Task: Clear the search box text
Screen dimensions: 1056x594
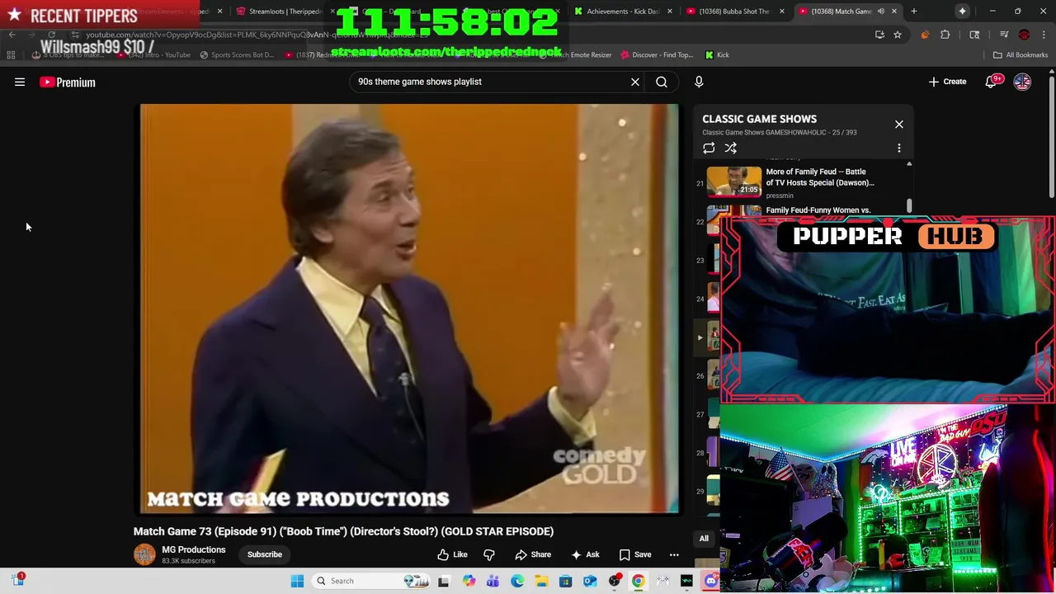Action: pos(635,82)
